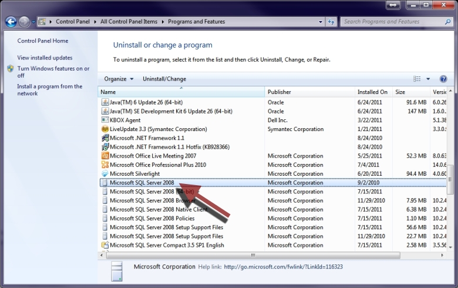Image resolution: width=458 pixels, height=288 pixels.
Task: Click the Back navigation arrow
Action: [x=11, y=22]
